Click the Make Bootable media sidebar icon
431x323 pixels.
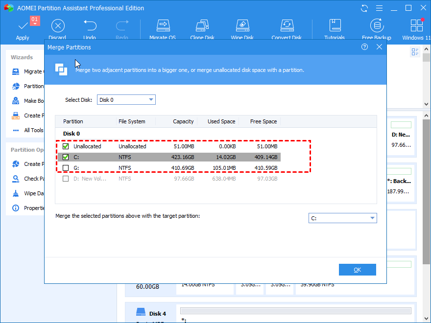(16, 101)
